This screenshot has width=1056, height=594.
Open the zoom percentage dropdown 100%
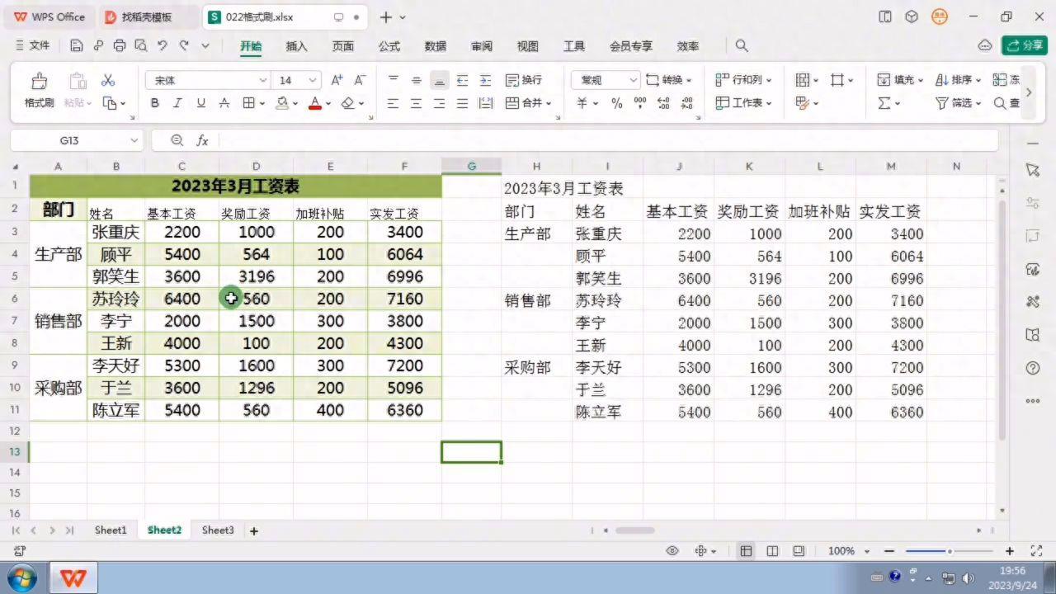(868, 551)
